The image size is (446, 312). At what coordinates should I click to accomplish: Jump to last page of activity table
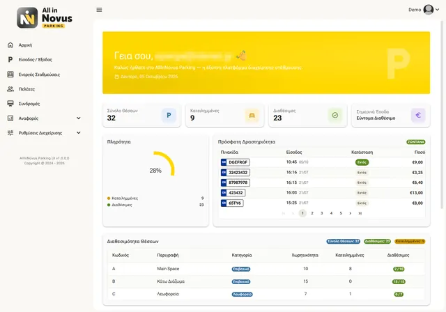pyautogui.click(x=360, y=213)
